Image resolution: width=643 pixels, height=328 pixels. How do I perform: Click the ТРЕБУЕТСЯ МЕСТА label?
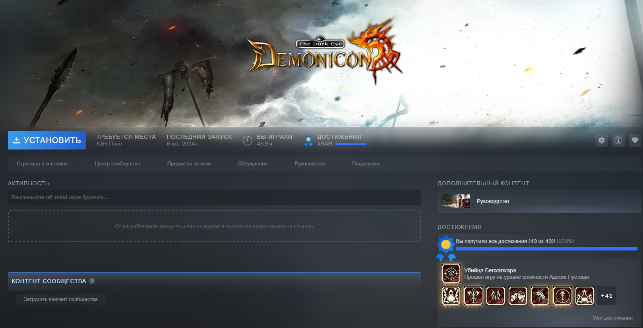(126, 137)
